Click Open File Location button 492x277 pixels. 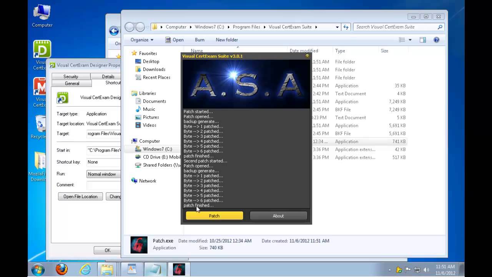point(80,197)
